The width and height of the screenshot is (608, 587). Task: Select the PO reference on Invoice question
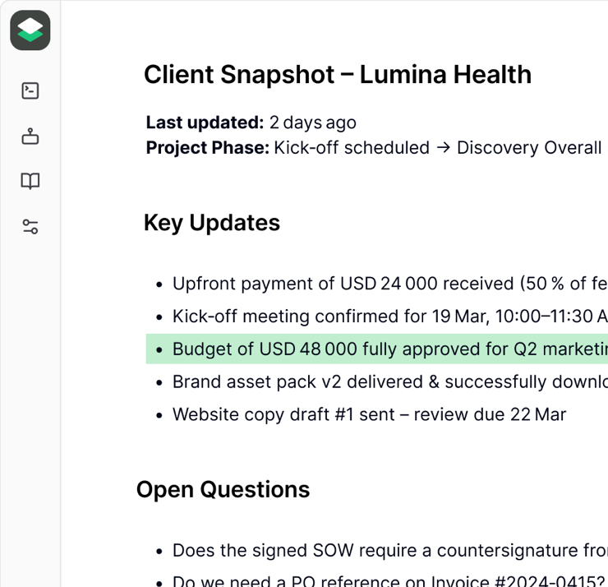[381, 580]
